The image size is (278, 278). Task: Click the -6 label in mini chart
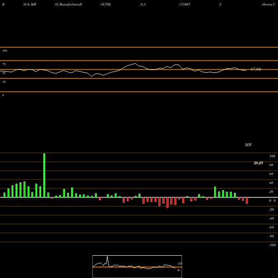click(178, 270)
